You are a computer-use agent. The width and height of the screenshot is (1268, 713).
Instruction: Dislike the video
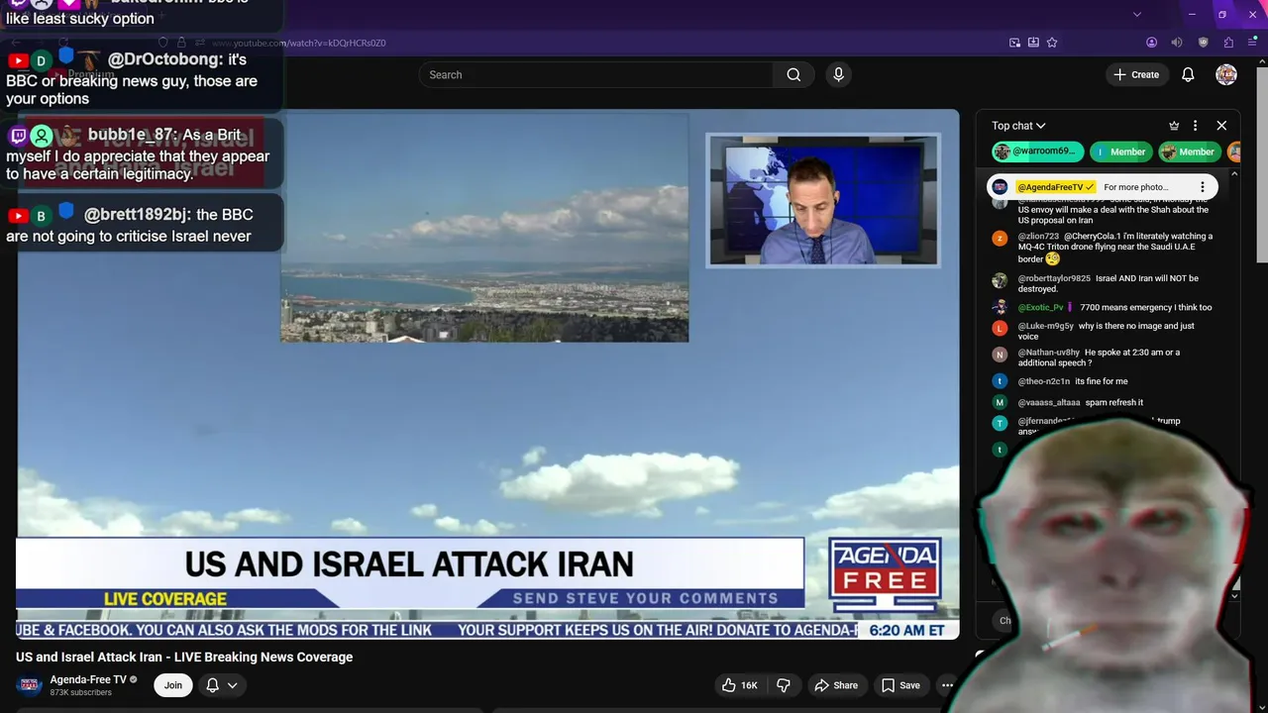point(785,685)
